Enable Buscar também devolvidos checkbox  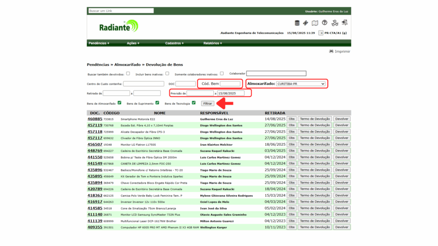pyautogui.click(x=128, y=73)
